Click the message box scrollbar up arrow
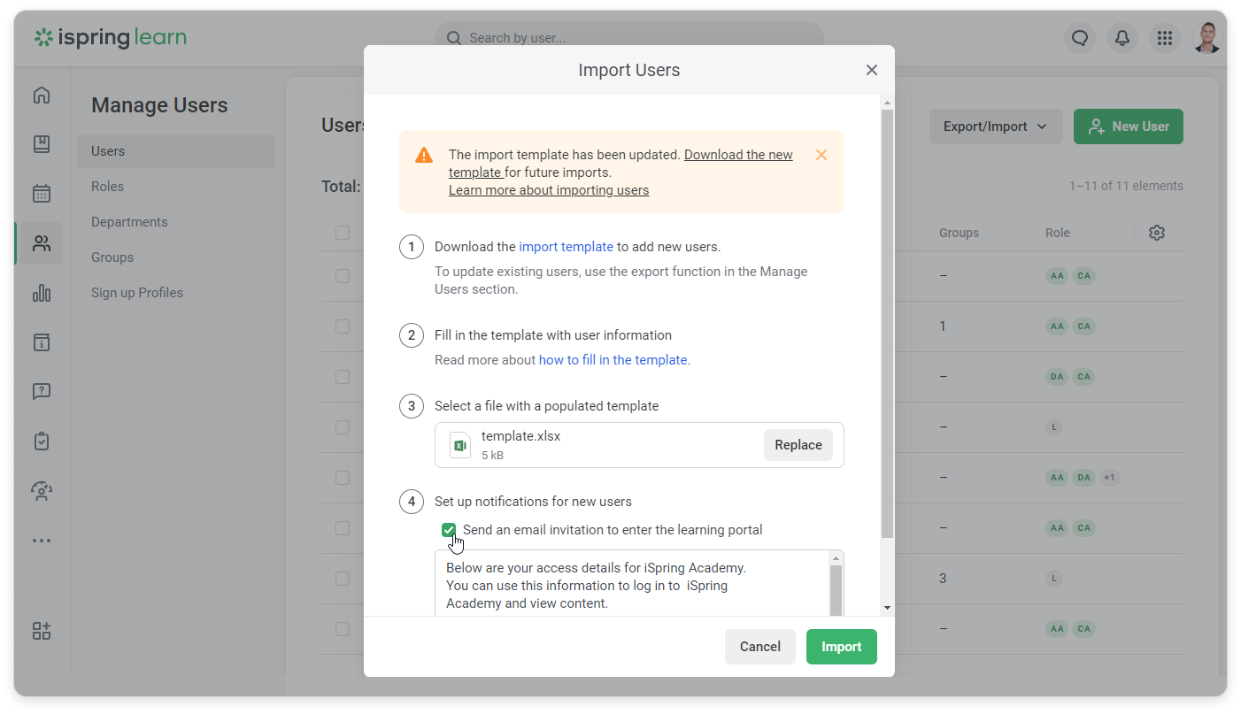Viewport: 1241px width, 714px height. [x=836, y=558]
